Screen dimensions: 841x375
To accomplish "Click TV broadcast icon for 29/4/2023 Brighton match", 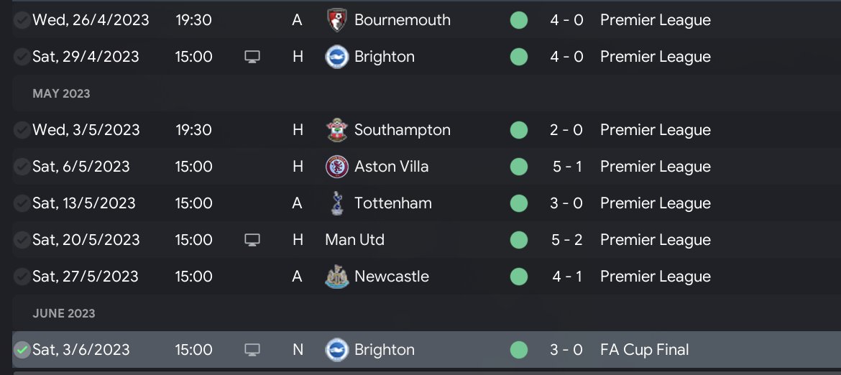I will click(252, 57).
